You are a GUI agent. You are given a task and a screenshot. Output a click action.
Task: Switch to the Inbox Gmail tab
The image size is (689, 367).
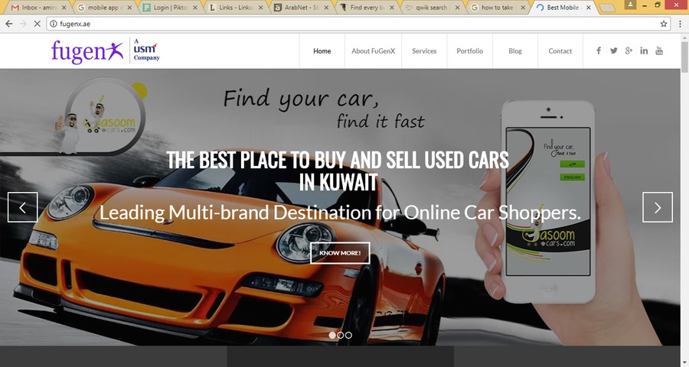[39, 8]
